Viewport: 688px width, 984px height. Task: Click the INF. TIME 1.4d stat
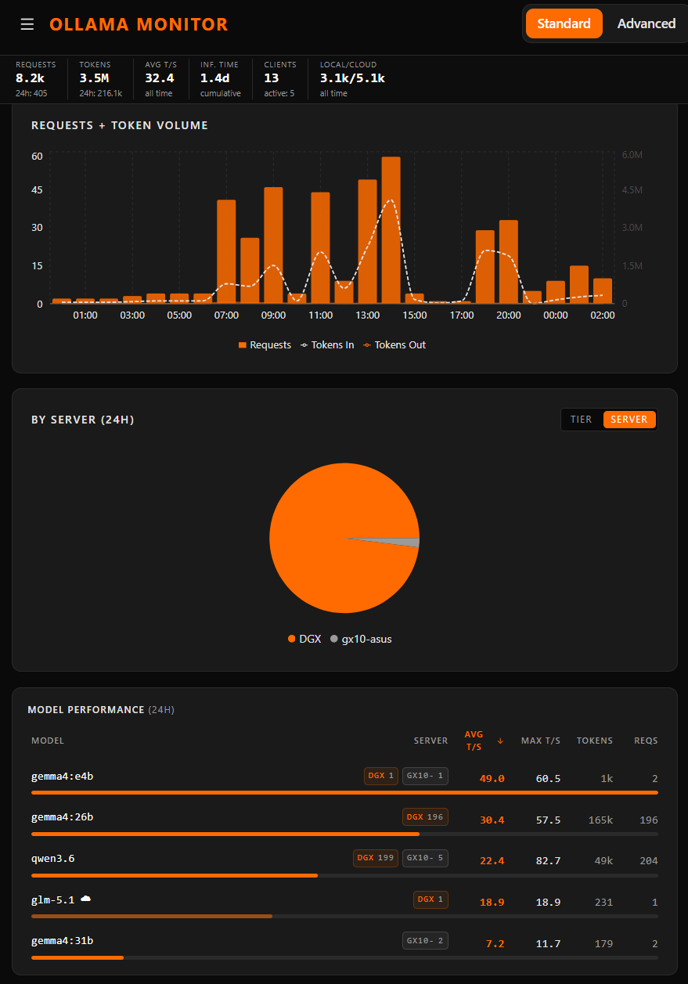point(221,78)
